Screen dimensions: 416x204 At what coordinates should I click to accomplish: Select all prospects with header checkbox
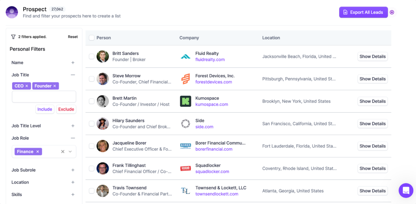[x=92, y=38]
